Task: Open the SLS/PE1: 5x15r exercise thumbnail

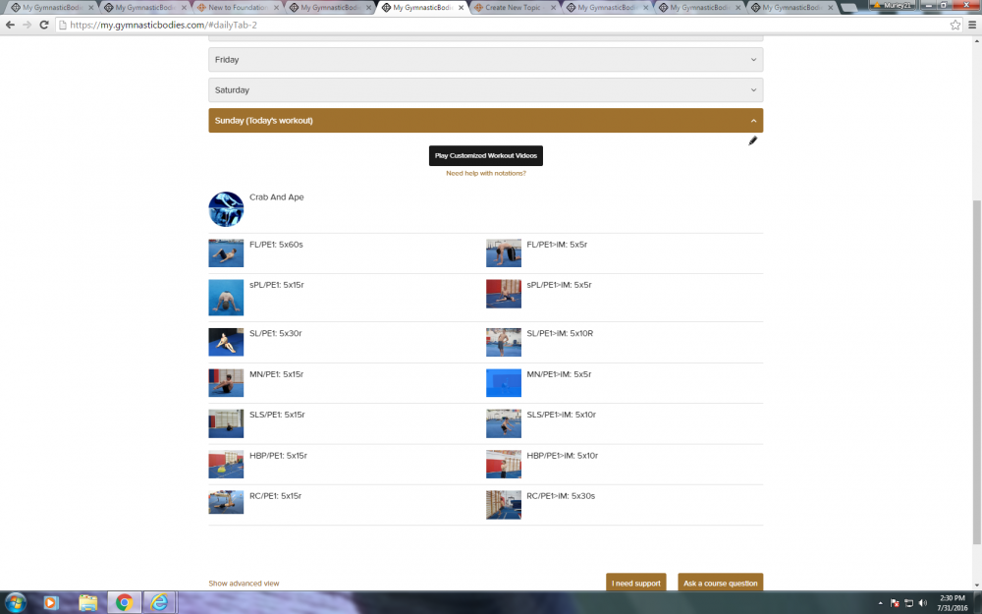Action: pos(226,423)
